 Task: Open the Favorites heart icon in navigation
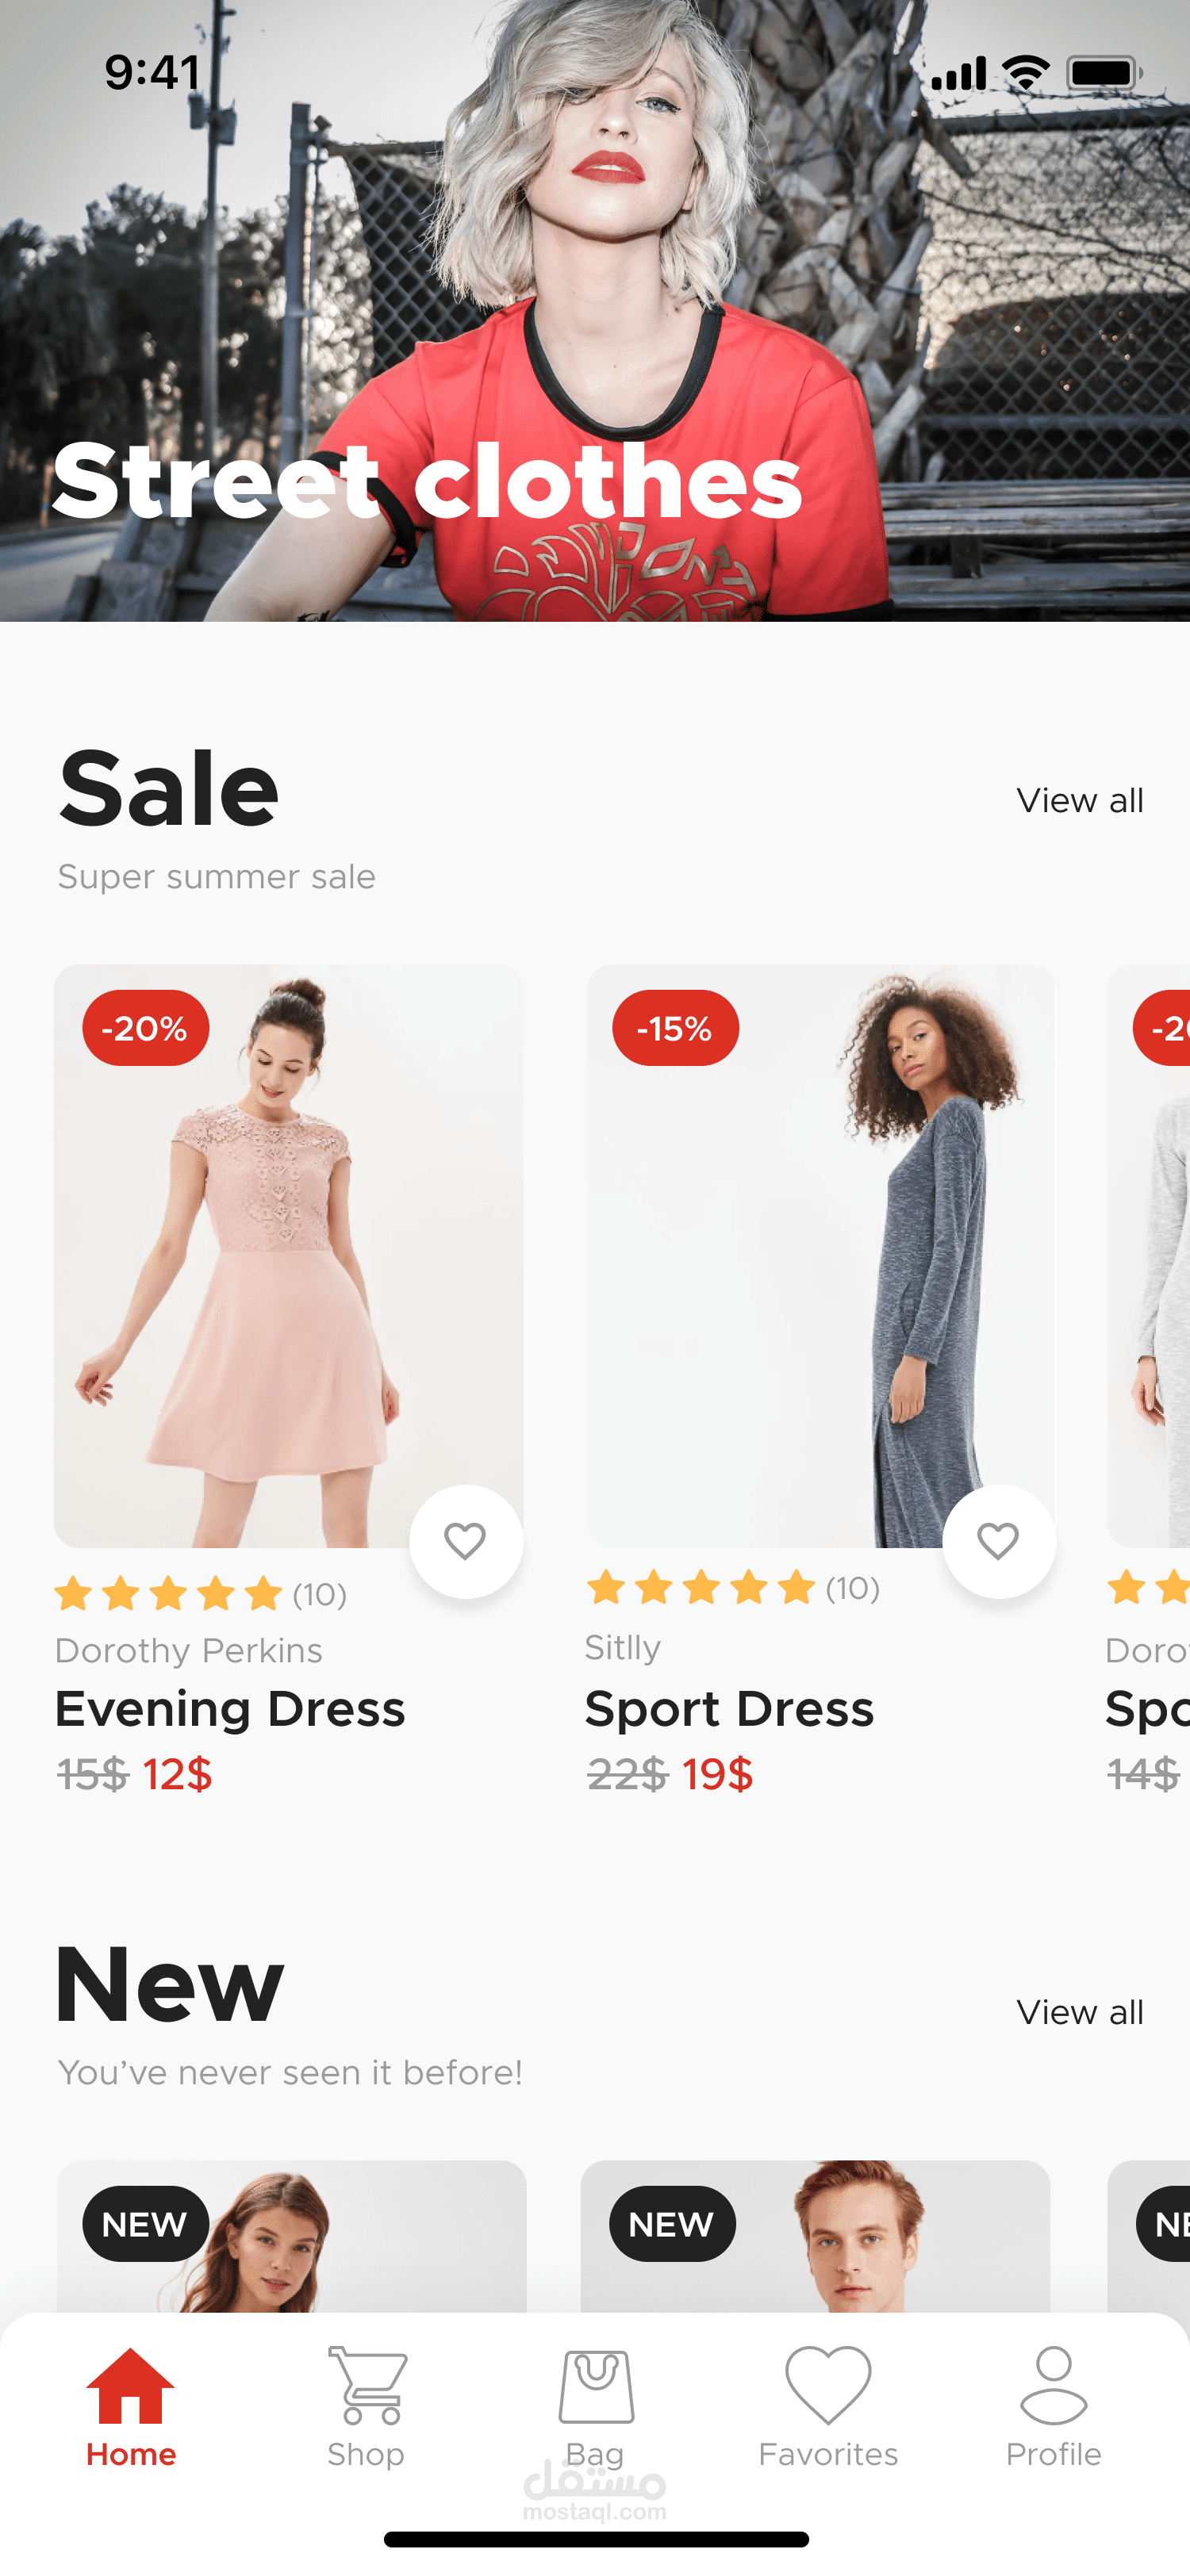click(x=828, y=2385)
